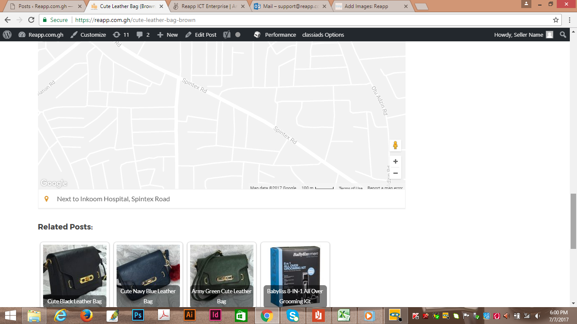577x324 pixels.
Task: Open network signal tray icon
Action: (x=527, y=316)
